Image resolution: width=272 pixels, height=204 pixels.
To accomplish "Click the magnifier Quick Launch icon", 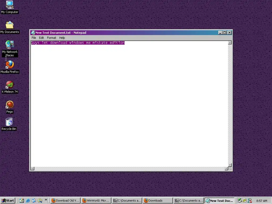I will [40, 201].
